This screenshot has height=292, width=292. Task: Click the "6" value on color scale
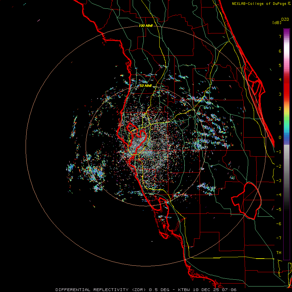point(280,51)
